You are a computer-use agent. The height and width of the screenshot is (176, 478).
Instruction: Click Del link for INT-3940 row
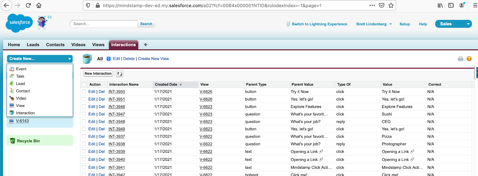click(x=102, y=160)
